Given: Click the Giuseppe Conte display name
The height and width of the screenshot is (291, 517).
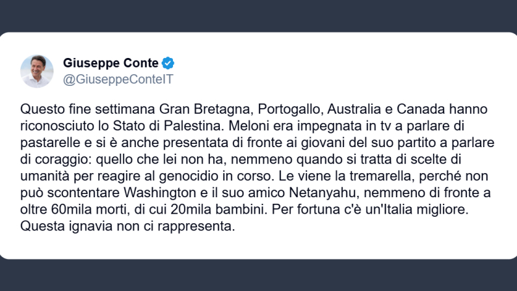Looking at the screenshot, I should pyautogui.click(x=111, y=64).
